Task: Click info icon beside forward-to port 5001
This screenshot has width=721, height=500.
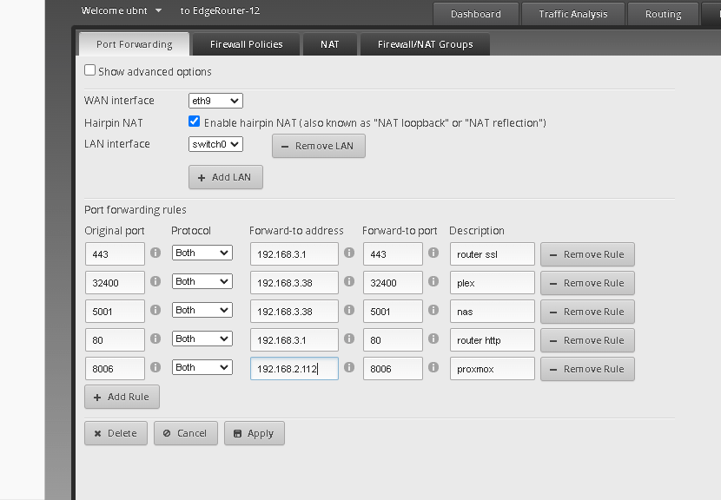Action: tap(433, 310)
